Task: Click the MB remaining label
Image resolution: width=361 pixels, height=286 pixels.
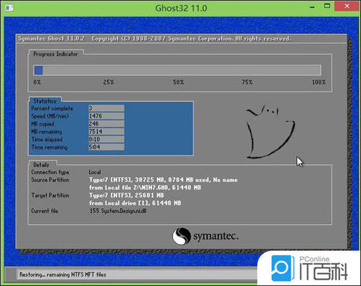Action: click(x=47, y=132)
